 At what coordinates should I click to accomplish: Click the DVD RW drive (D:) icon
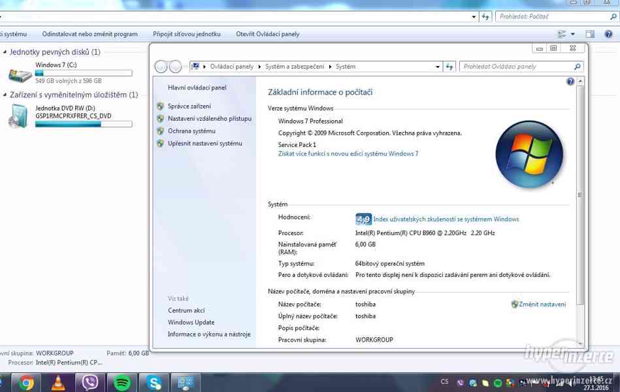[x=18, y=116]
